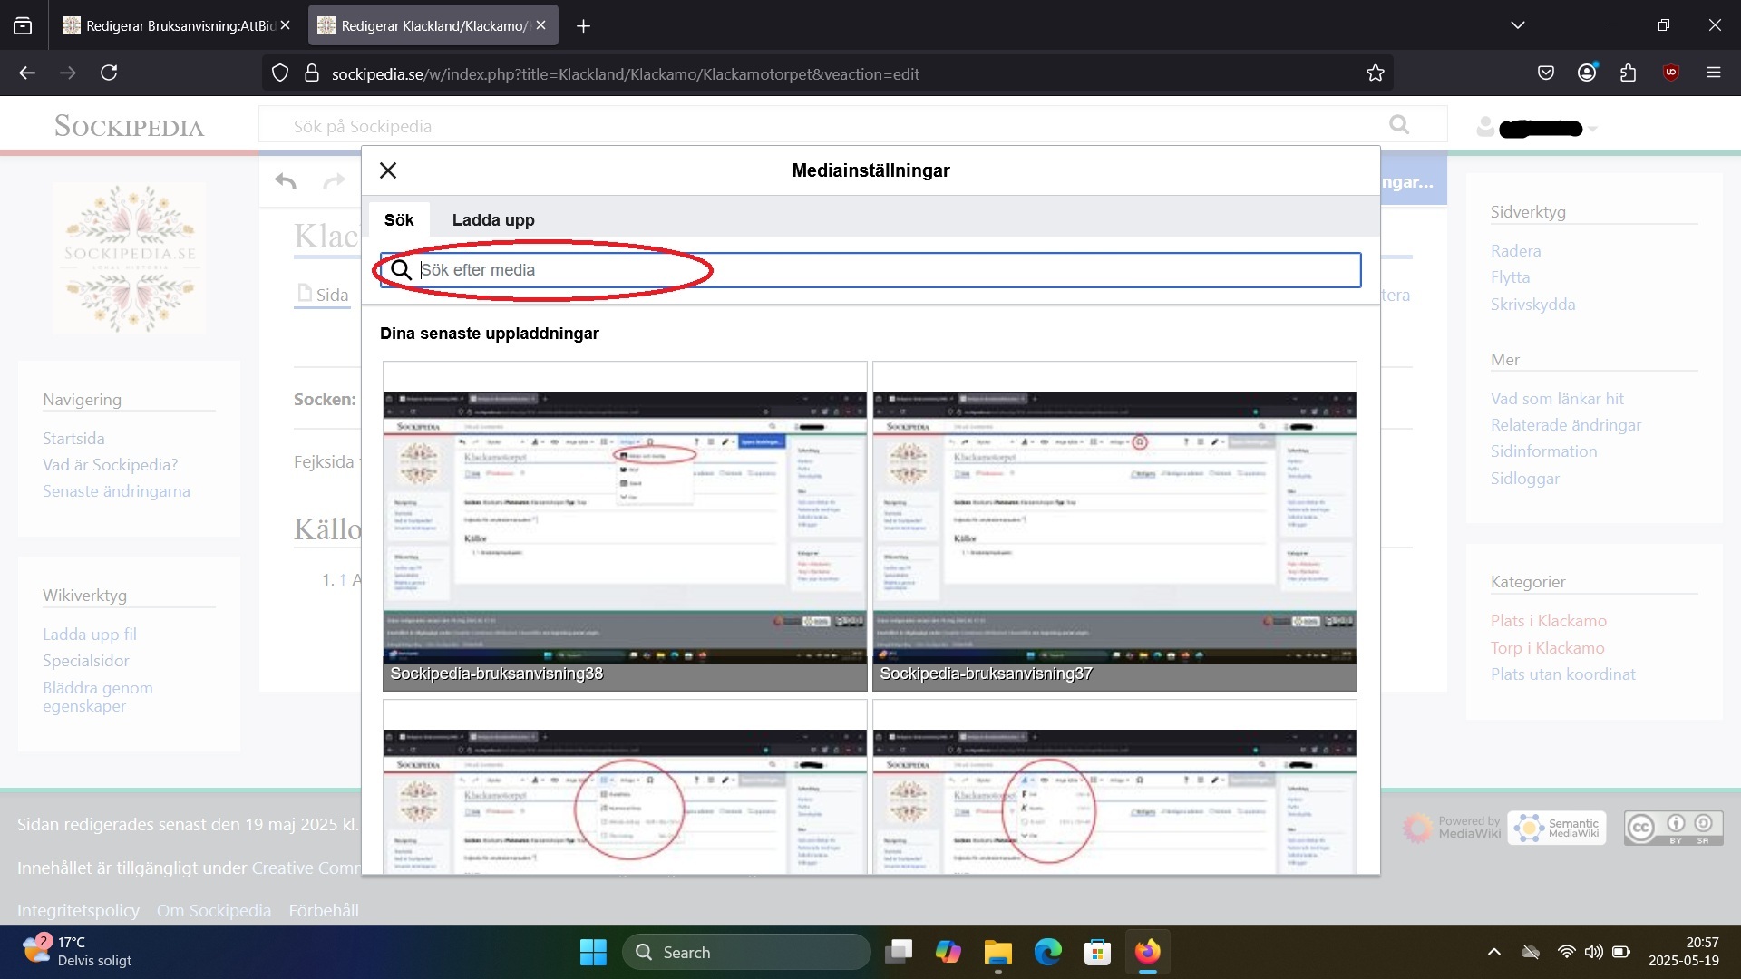This screenshot has width=1741, height=979.
Task: Close the Mediainställningar dialog with X
Action: pos(388,170)
